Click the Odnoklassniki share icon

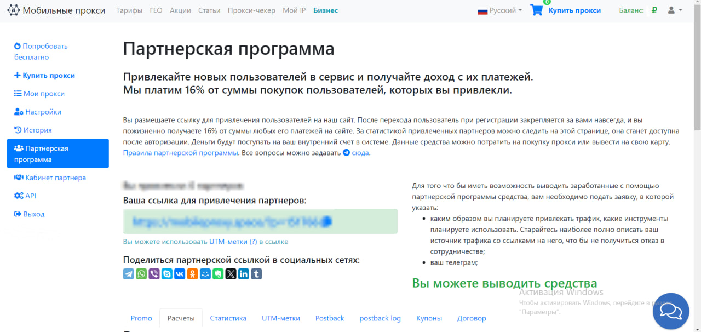pyautogui.click(x=192, y=274)
